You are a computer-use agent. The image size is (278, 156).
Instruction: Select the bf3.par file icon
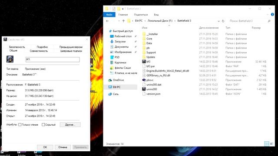(x=144, y=66)
